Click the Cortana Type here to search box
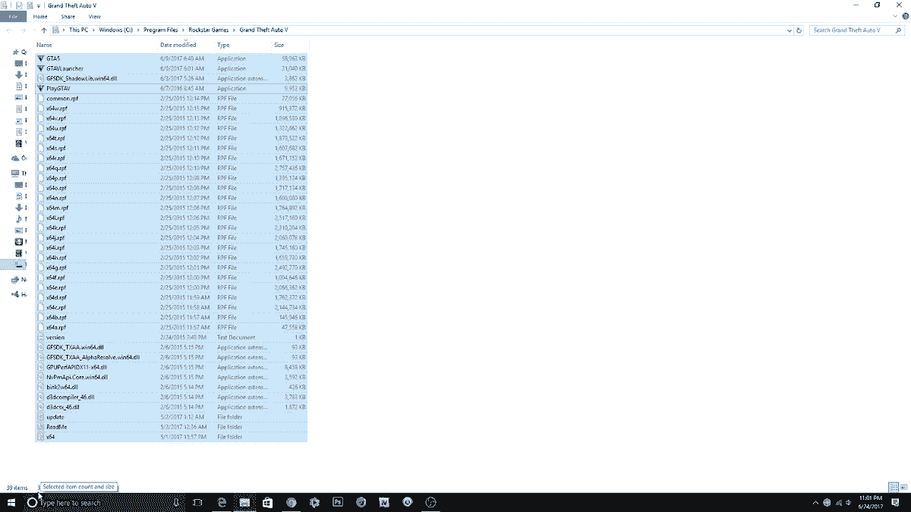Image resolution: width=911 pixels, height=512 pixels. point(106,502)
